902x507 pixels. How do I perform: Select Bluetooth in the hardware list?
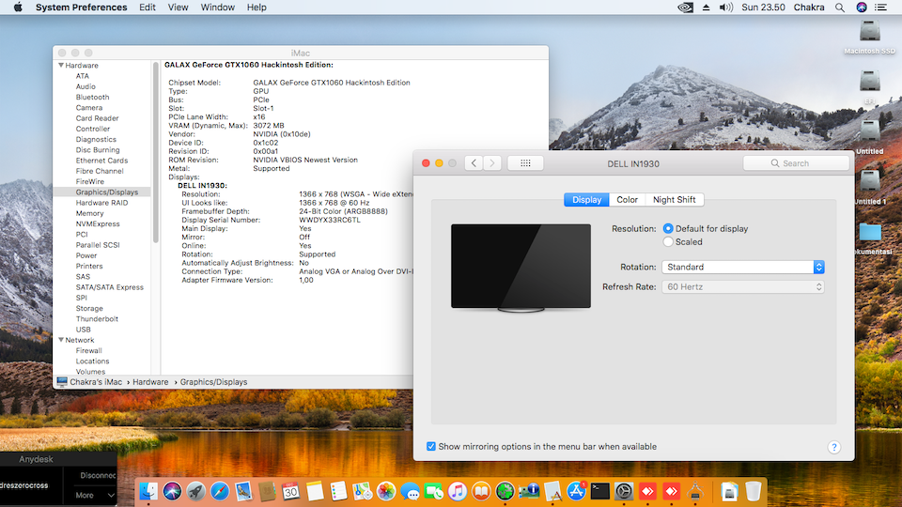pyautogui.click(x=92, y=97)
